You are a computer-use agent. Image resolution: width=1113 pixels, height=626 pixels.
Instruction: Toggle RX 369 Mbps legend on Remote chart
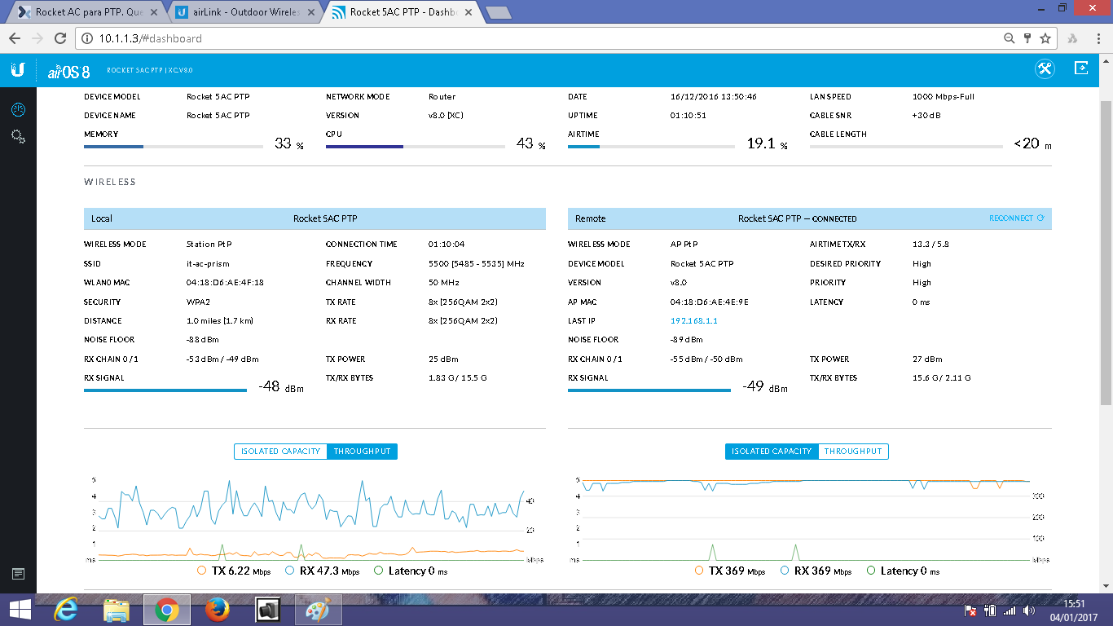[x=816, y=571]
